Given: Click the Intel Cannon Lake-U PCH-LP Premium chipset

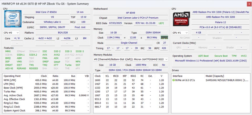Looking at the screenshot, I should [138, 18].
